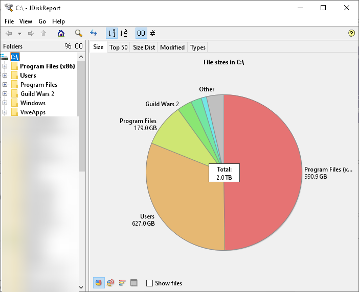This screenshot has width=359, height=292.
Task: Toggle the 00 file size display button
Action: [141, 33]
